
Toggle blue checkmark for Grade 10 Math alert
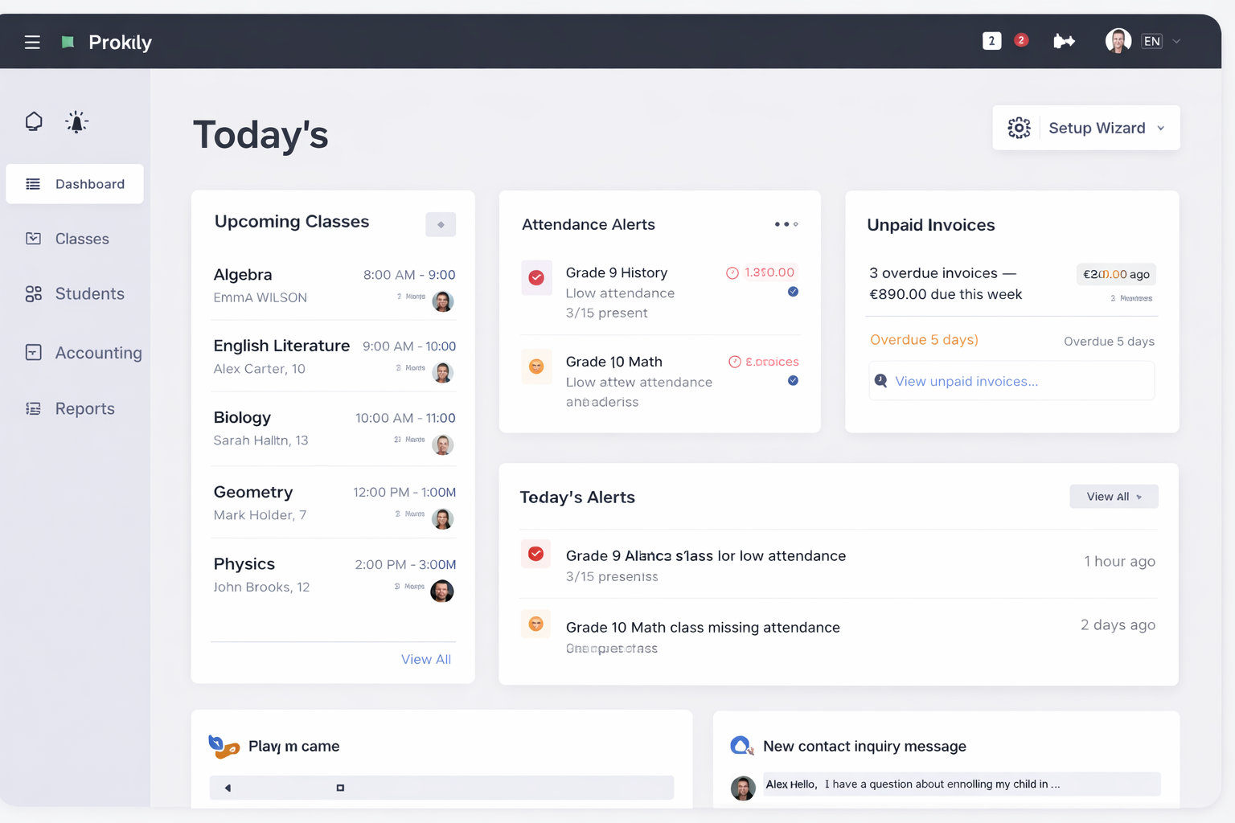793,381
